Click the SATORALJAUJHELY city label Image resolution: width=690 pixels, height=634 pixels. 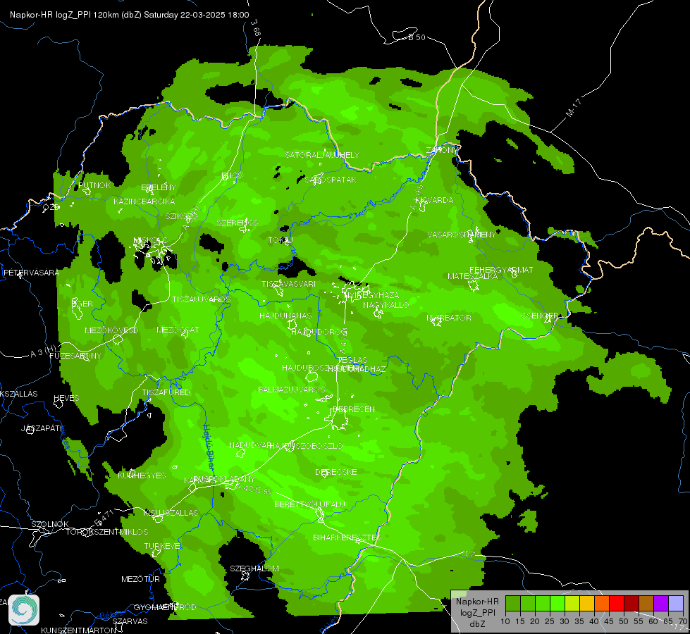pos(322,155)
